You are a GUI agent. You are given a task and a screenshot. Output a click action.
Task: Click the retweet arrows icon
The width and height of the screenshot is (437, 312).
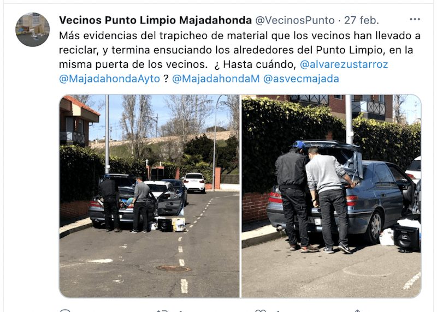click(x=162, y=310)
